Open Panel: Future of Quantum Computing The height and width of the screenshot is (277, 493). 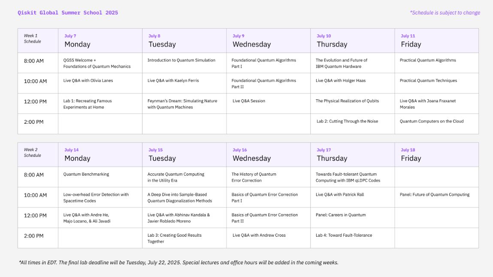pos(434,194)
